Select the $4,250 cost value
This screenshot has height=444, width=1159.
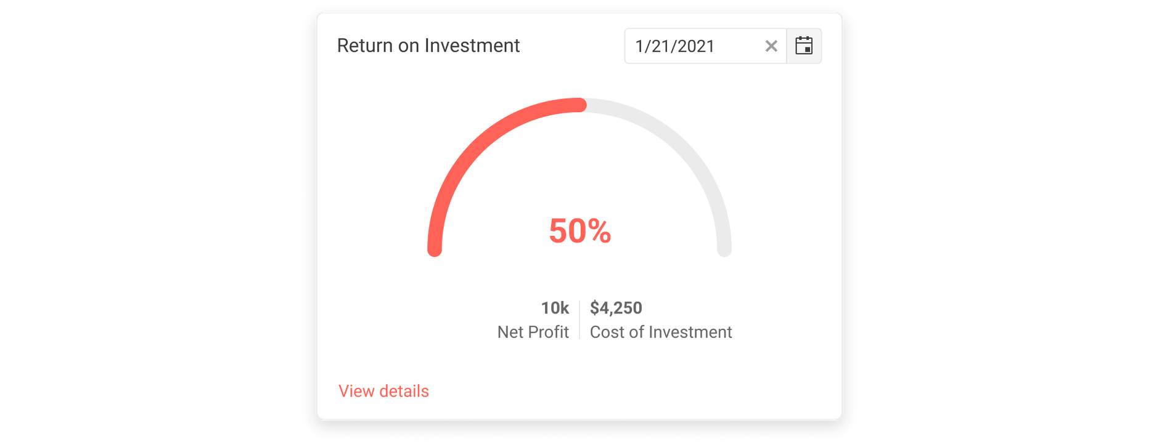point(616,308)
